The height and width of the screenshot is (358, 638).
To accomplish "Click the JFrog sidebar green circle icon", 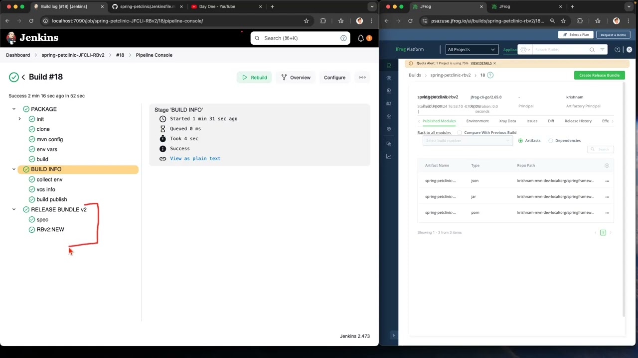I will coord(389,65).
